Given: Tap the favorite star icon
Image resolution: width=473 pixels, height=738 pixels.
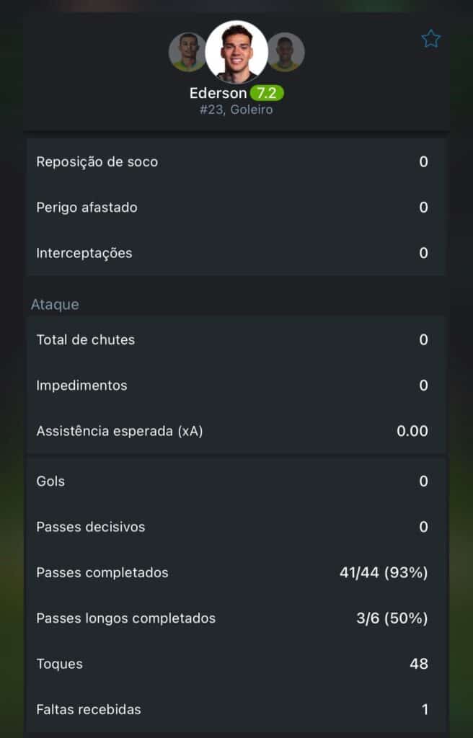Looking at the screenshot, I should click(430, 39).
